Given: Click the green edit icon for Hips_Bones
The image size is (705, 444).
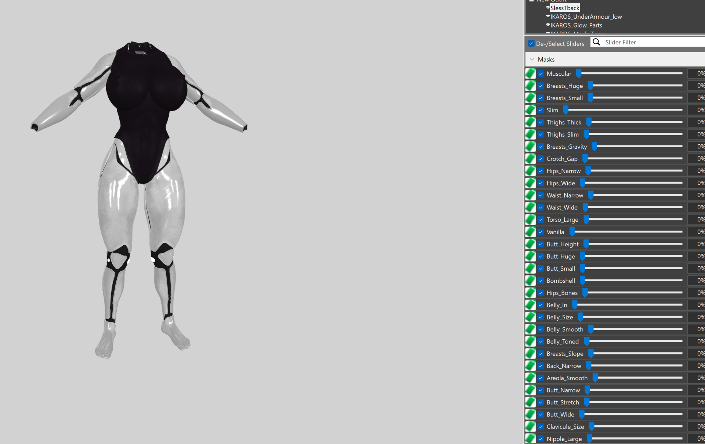Looking at the screenshot, I should coord(530,293).
